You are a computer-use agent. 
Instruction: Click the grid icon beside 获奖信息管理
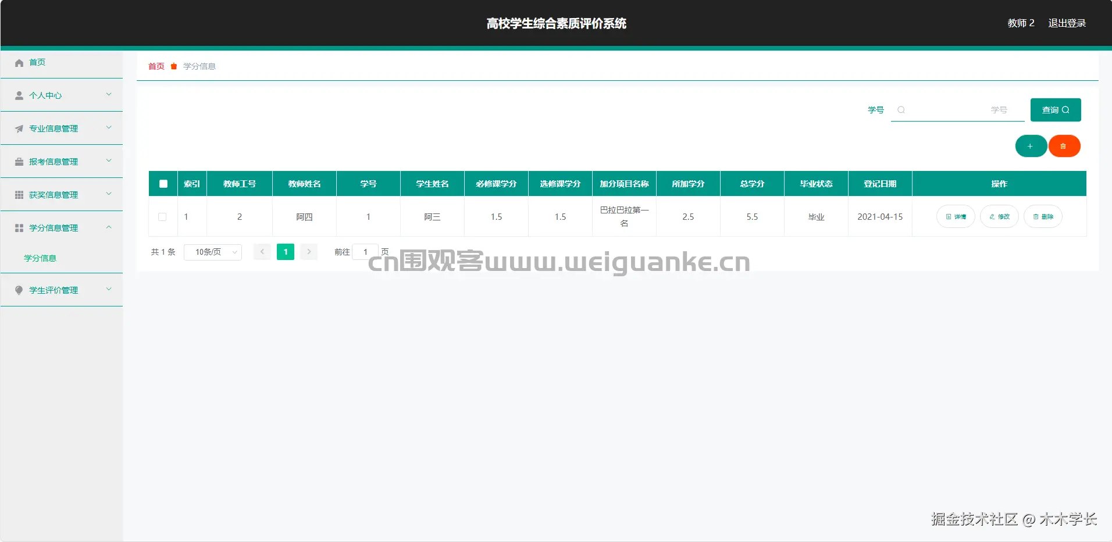(19, 195)
